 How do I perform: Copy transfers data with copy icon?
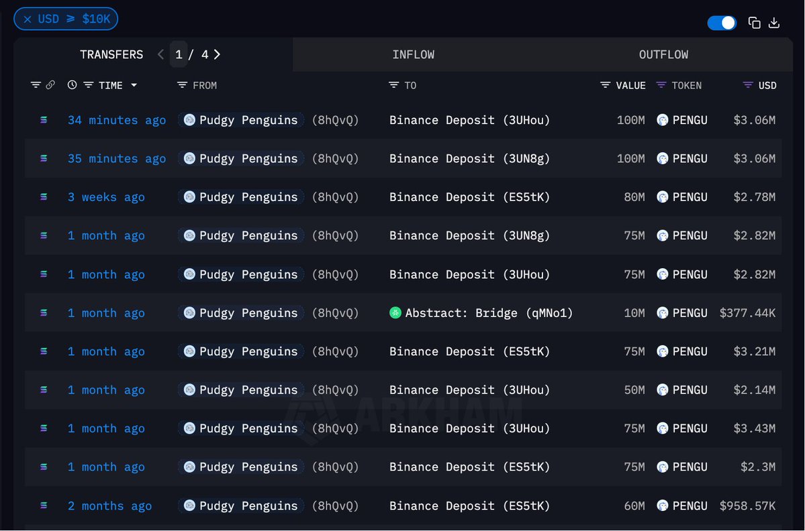pyautogui.click(x=754, y=23)
